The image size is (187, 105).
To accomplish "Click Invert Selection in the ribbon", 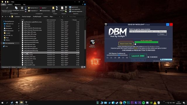I will pyautogui.click(x=76, y=11).
